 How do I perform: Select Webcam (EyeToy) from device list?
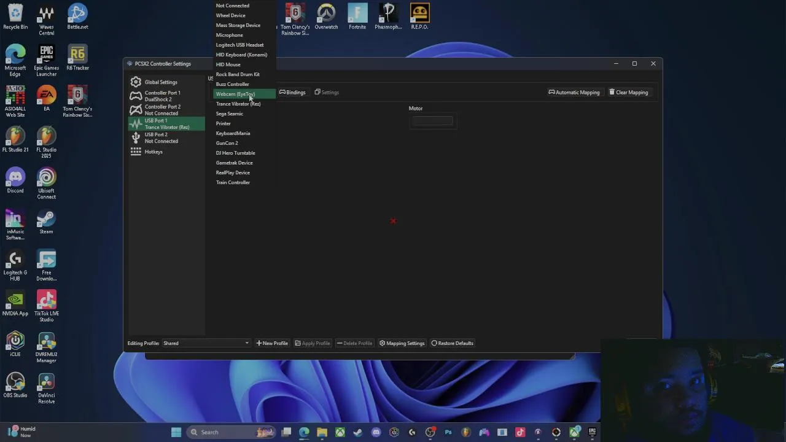pos(244,94)
